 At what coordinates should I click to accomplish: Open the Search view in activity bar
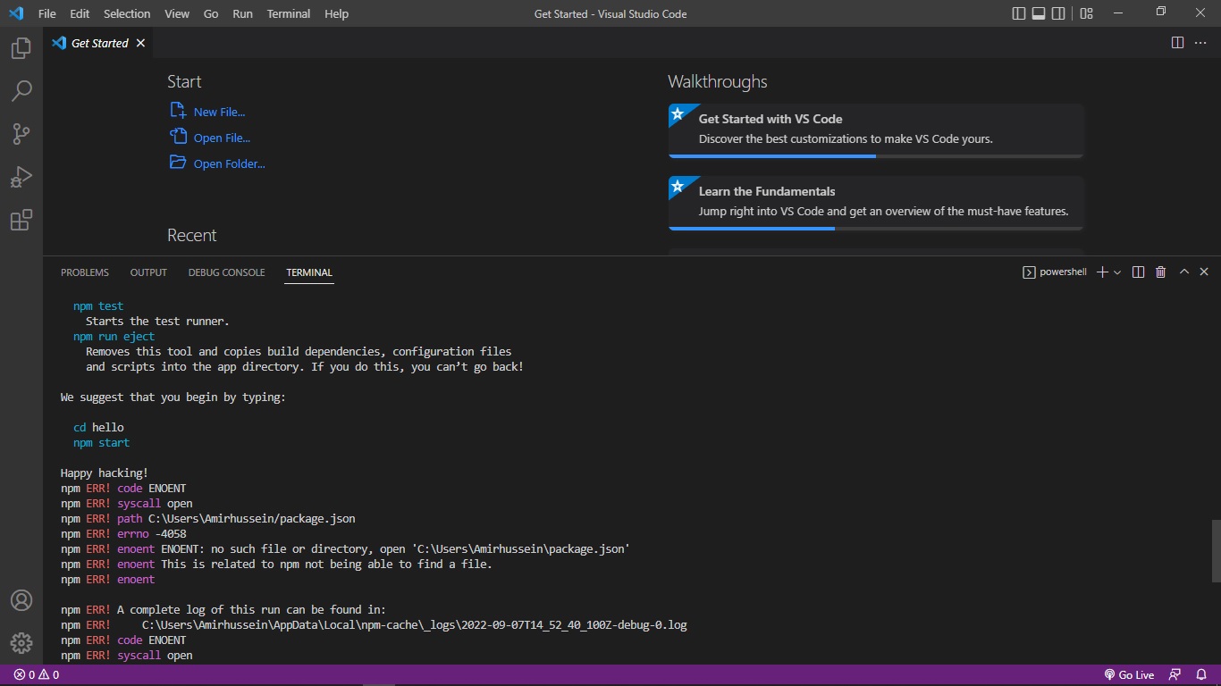(x=21, y=91)
